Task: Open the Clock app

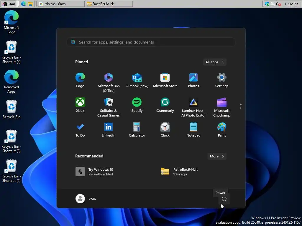Action: (165, 130)
